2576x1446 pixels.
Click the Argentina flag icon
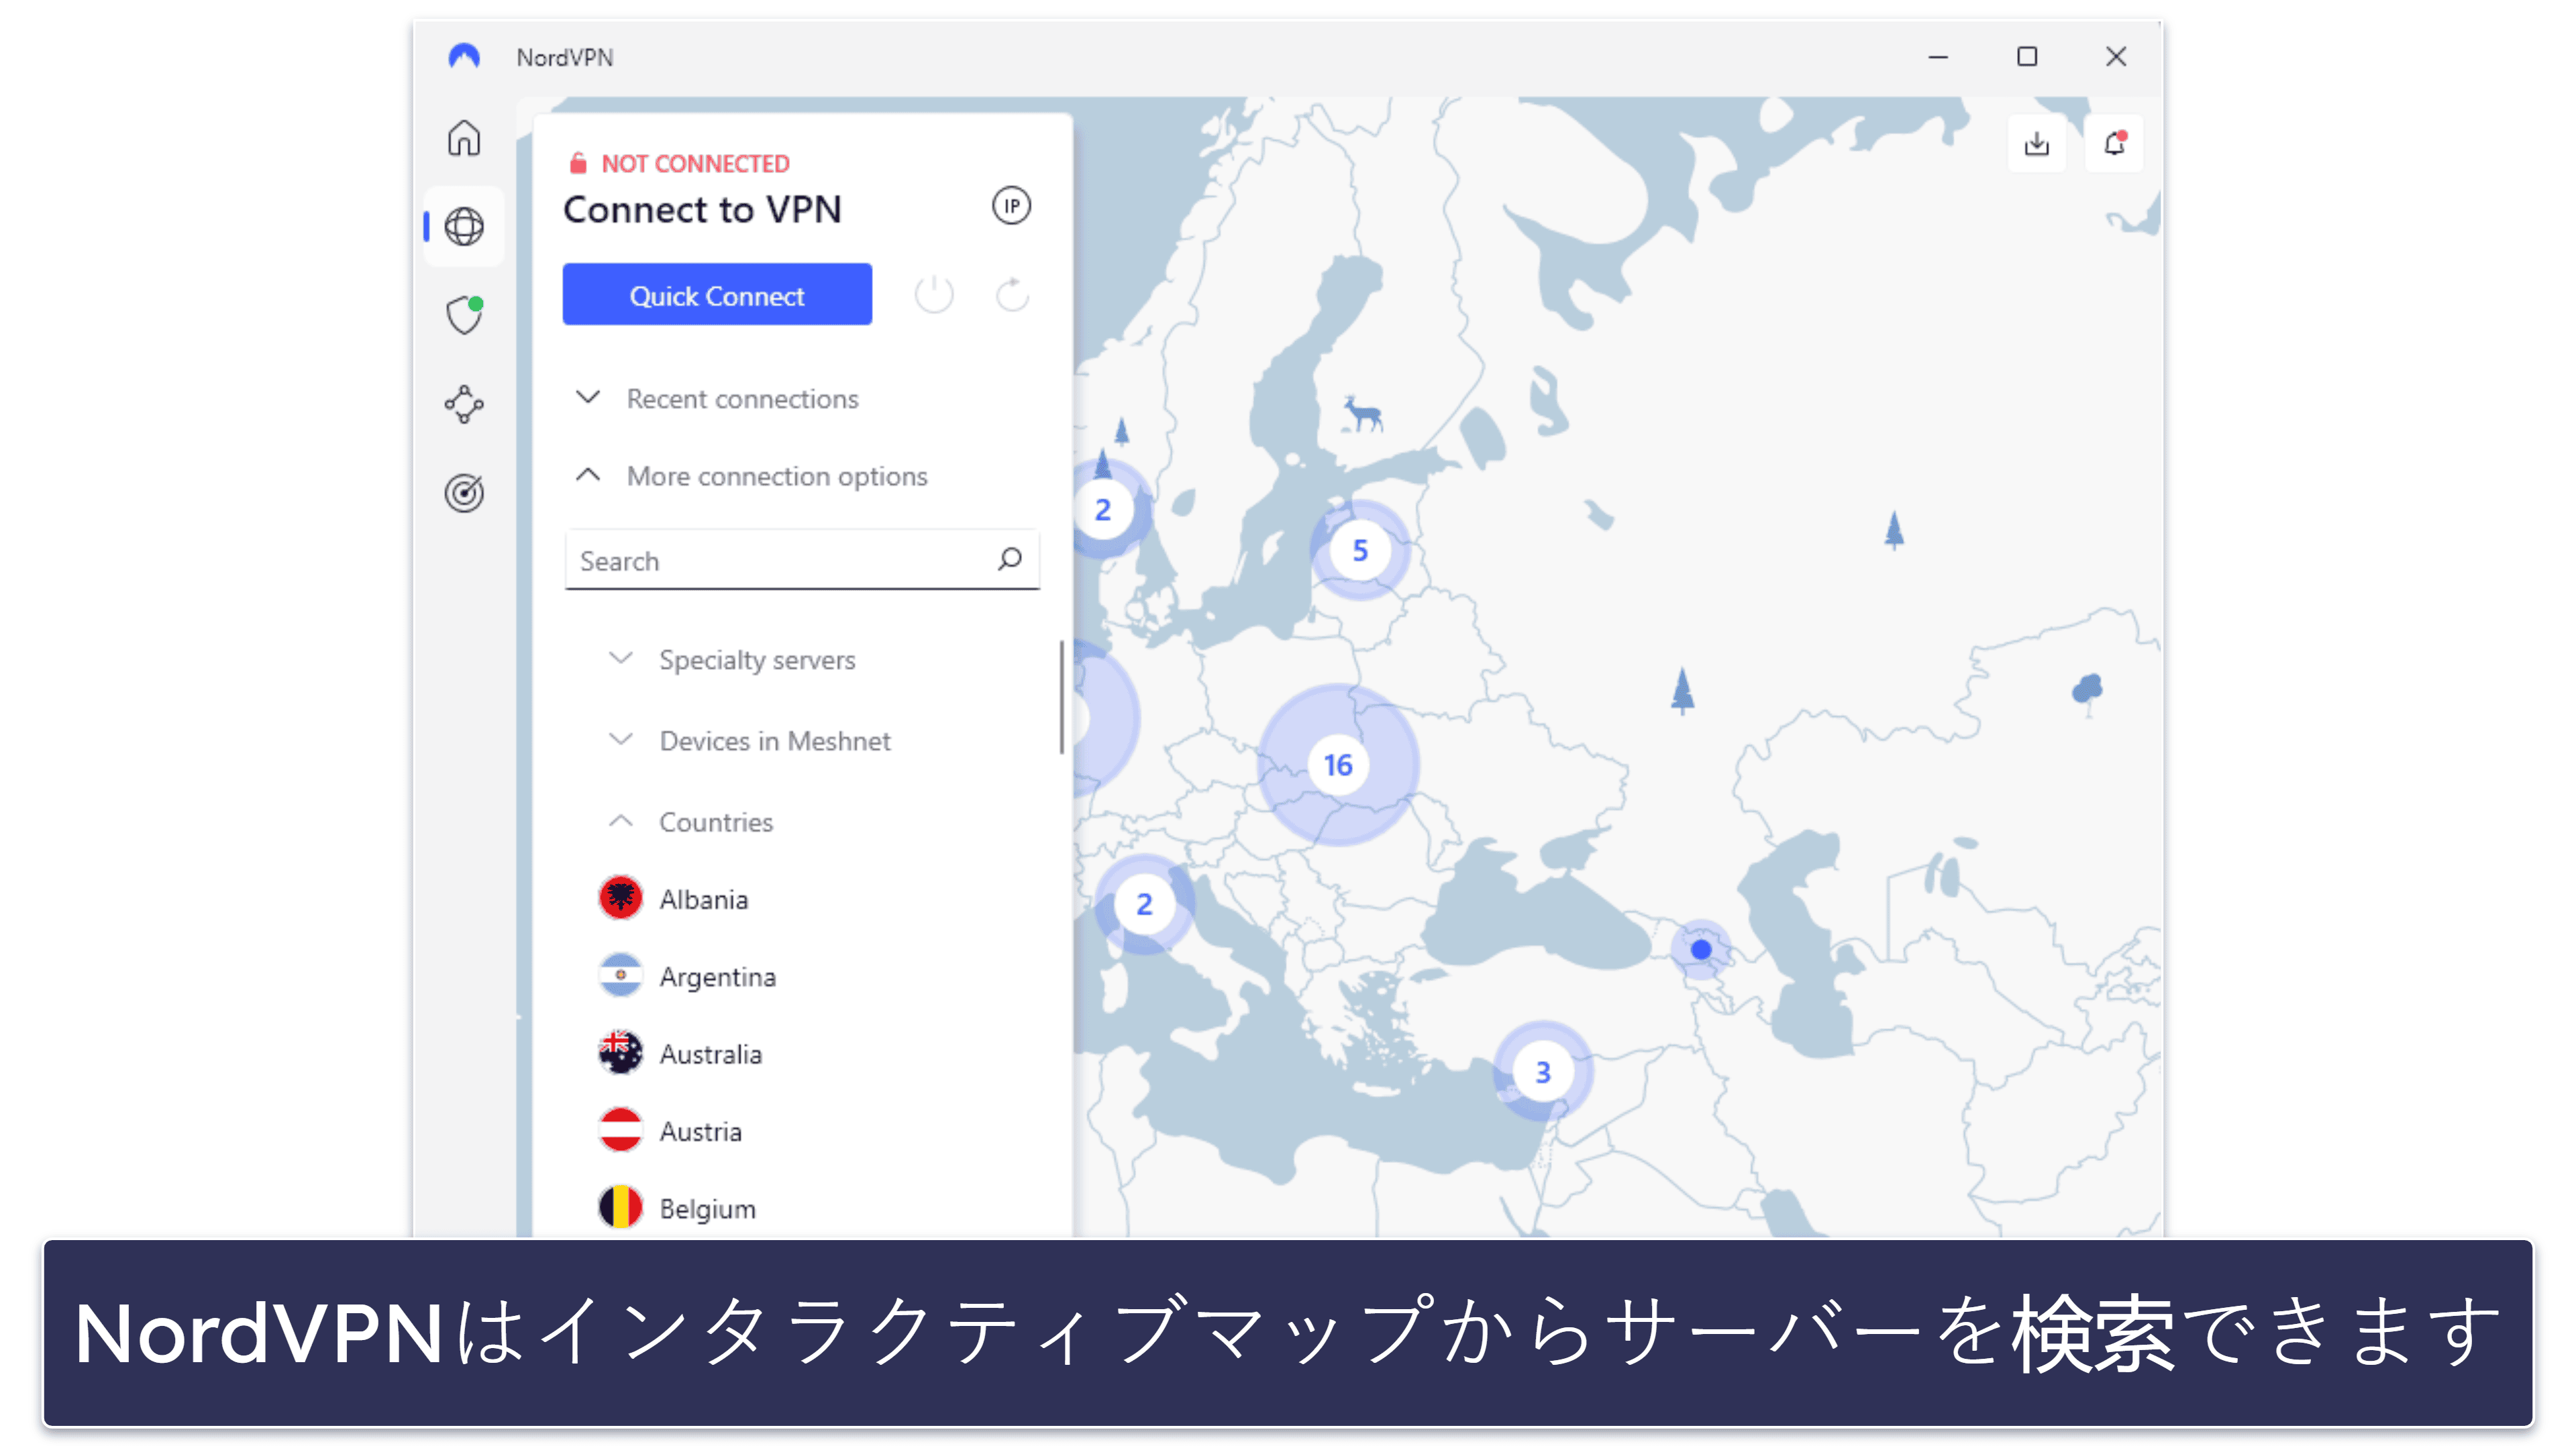620,975
